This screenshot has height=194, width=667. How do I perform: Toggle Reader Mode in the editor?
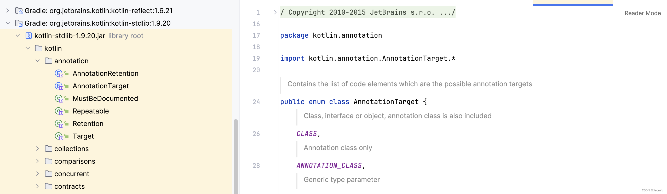tap(643, 13)
